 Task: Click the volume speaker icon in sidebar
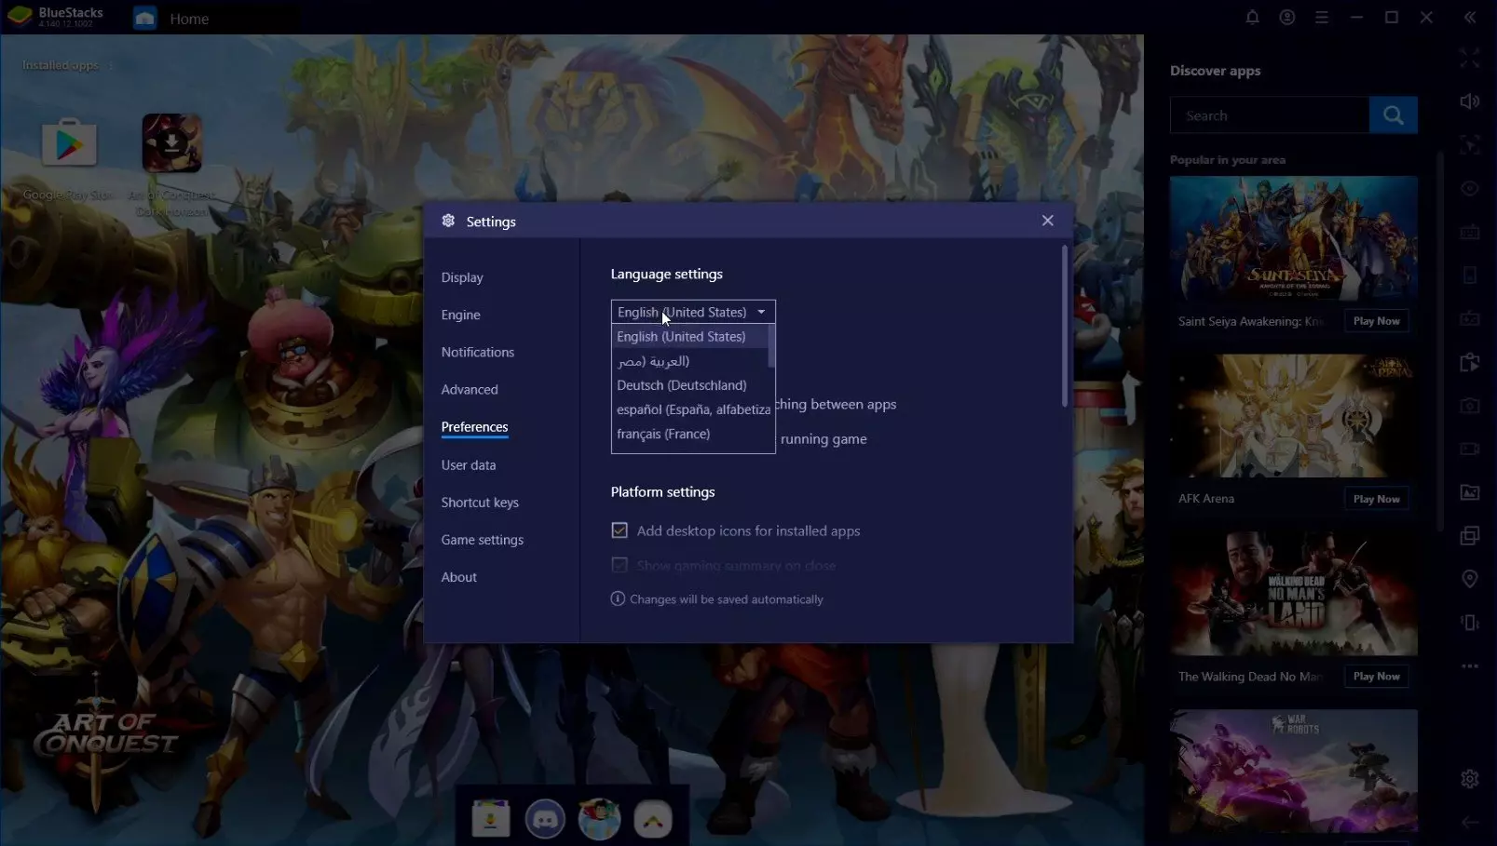(1469, 101)
